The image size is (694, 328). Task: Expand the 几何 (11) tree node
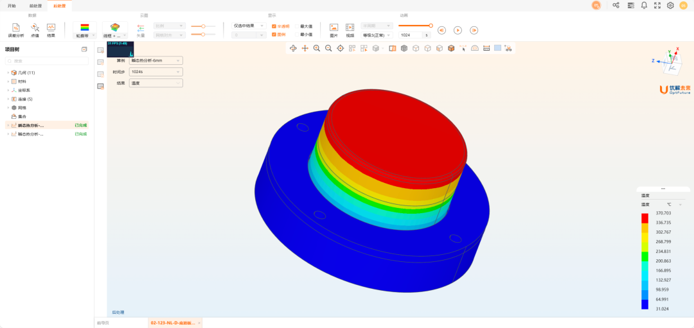point(8,73)
